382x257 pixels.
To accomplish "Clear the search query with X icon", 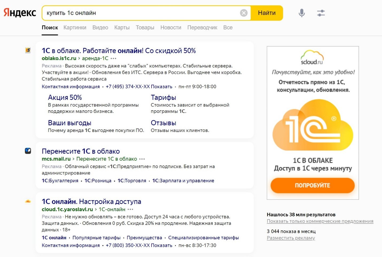I will (x=244, y=13).
